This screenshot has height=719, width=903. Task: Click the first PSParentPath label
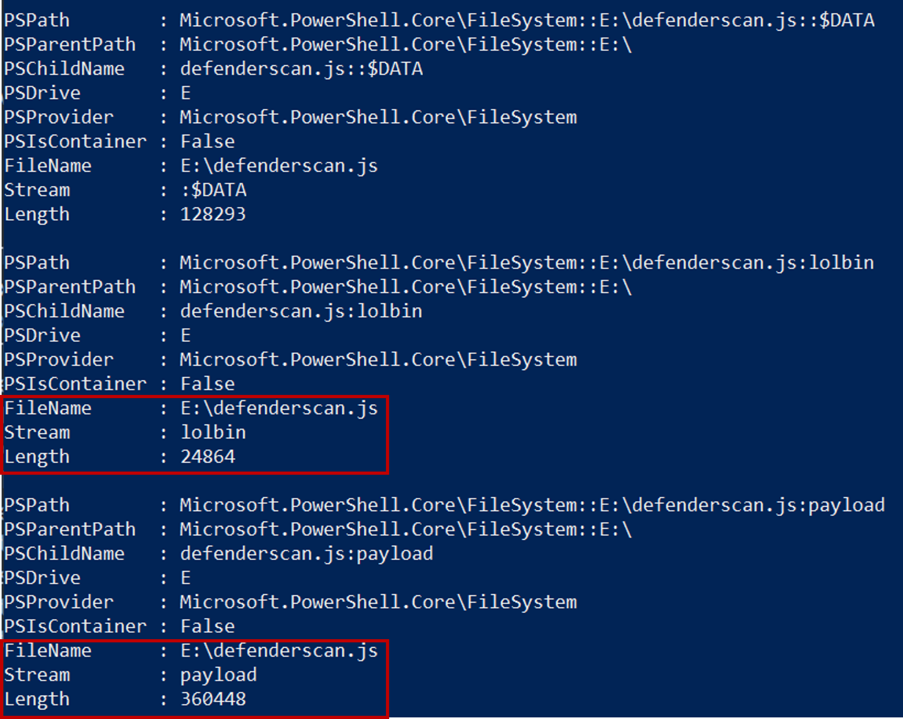tap(70, 44)
